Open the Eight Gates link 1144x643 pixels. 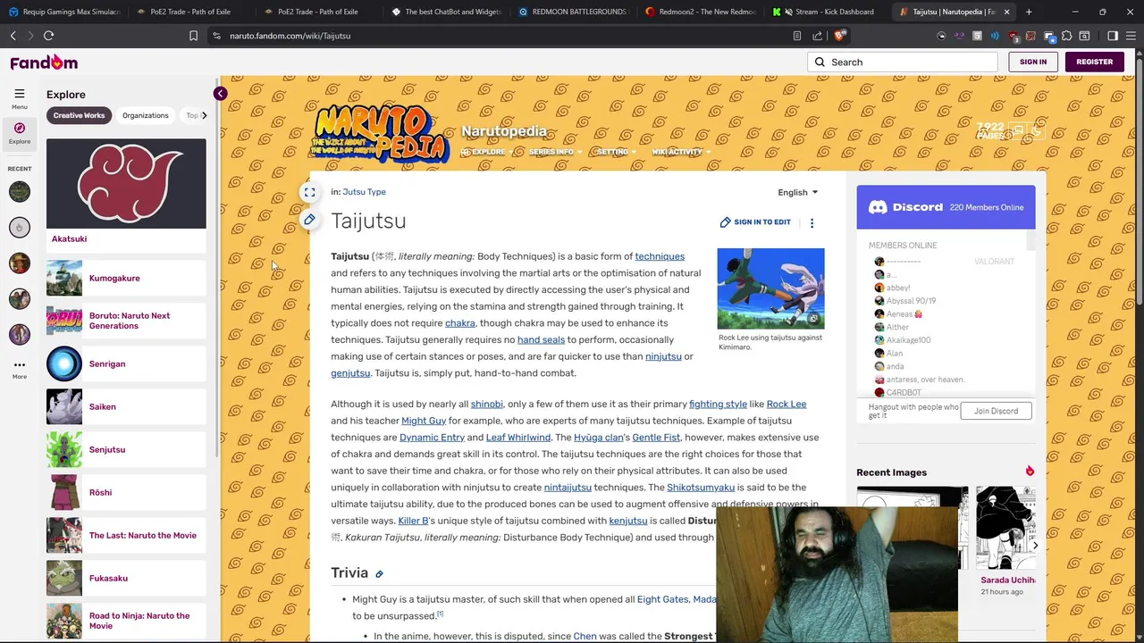(662, 599)
